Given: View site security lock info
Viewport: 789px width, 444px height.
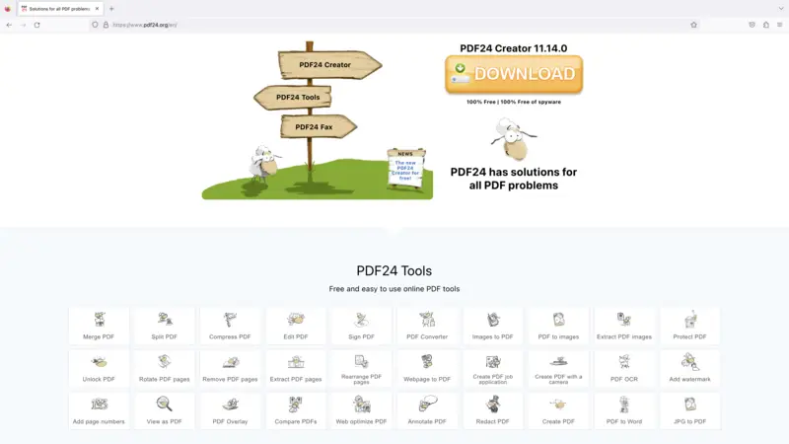Looking at the screenshot, I should click(106, 25).
